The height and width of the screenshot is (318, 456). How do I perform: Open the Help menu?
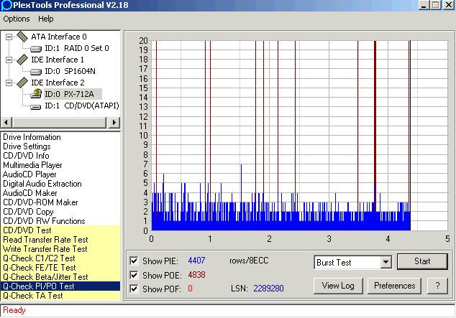pos(46,19)
